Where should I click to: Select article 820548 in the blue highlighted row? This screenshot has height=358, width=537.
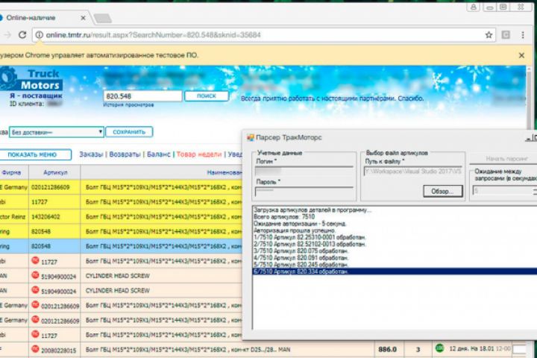(41, 246)
